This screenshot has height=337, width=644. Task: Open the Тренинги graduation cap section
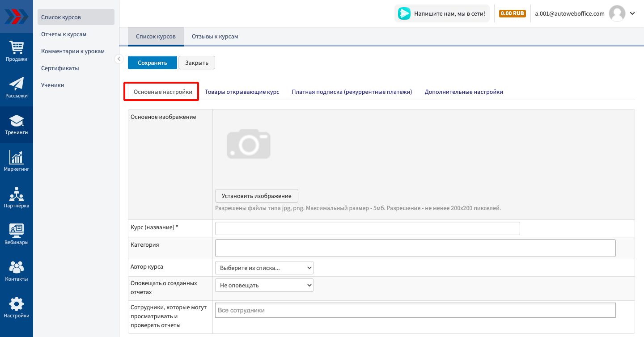pyautogui.click(x=17, y=125)
